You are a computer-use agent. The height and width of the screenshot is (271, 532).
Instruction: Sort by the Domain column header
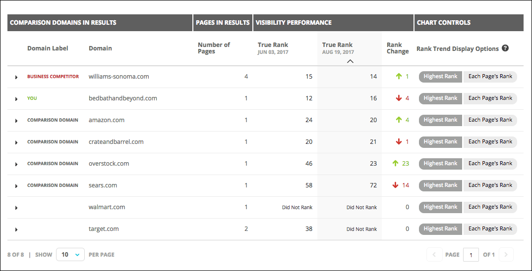pos(100,48)
